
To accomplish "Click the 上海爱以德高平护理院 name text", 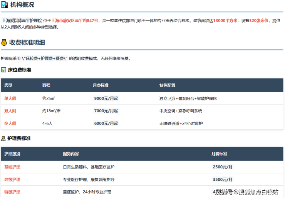I will point(22,21).
